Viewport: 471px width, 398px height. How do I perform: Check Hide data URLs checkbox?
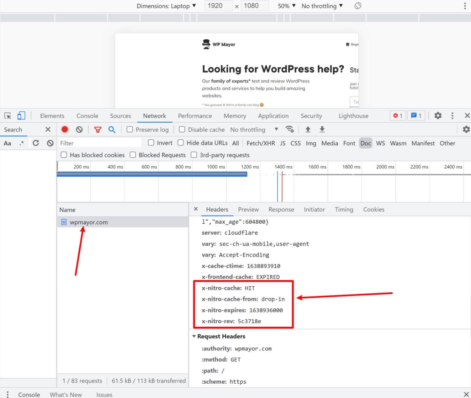click(180, 143)
